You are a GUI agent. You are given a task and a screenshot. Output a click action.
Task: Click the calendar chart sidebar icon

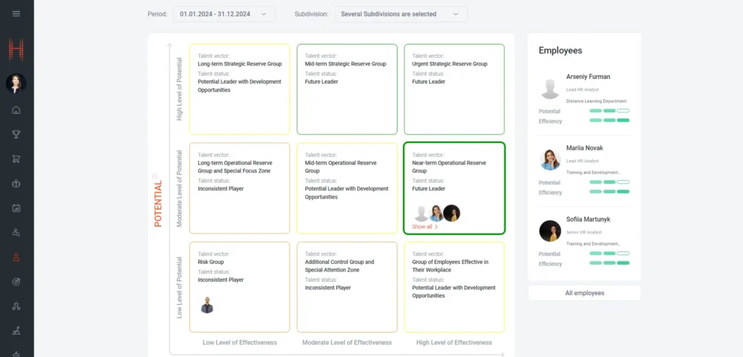tap(16, 208)
